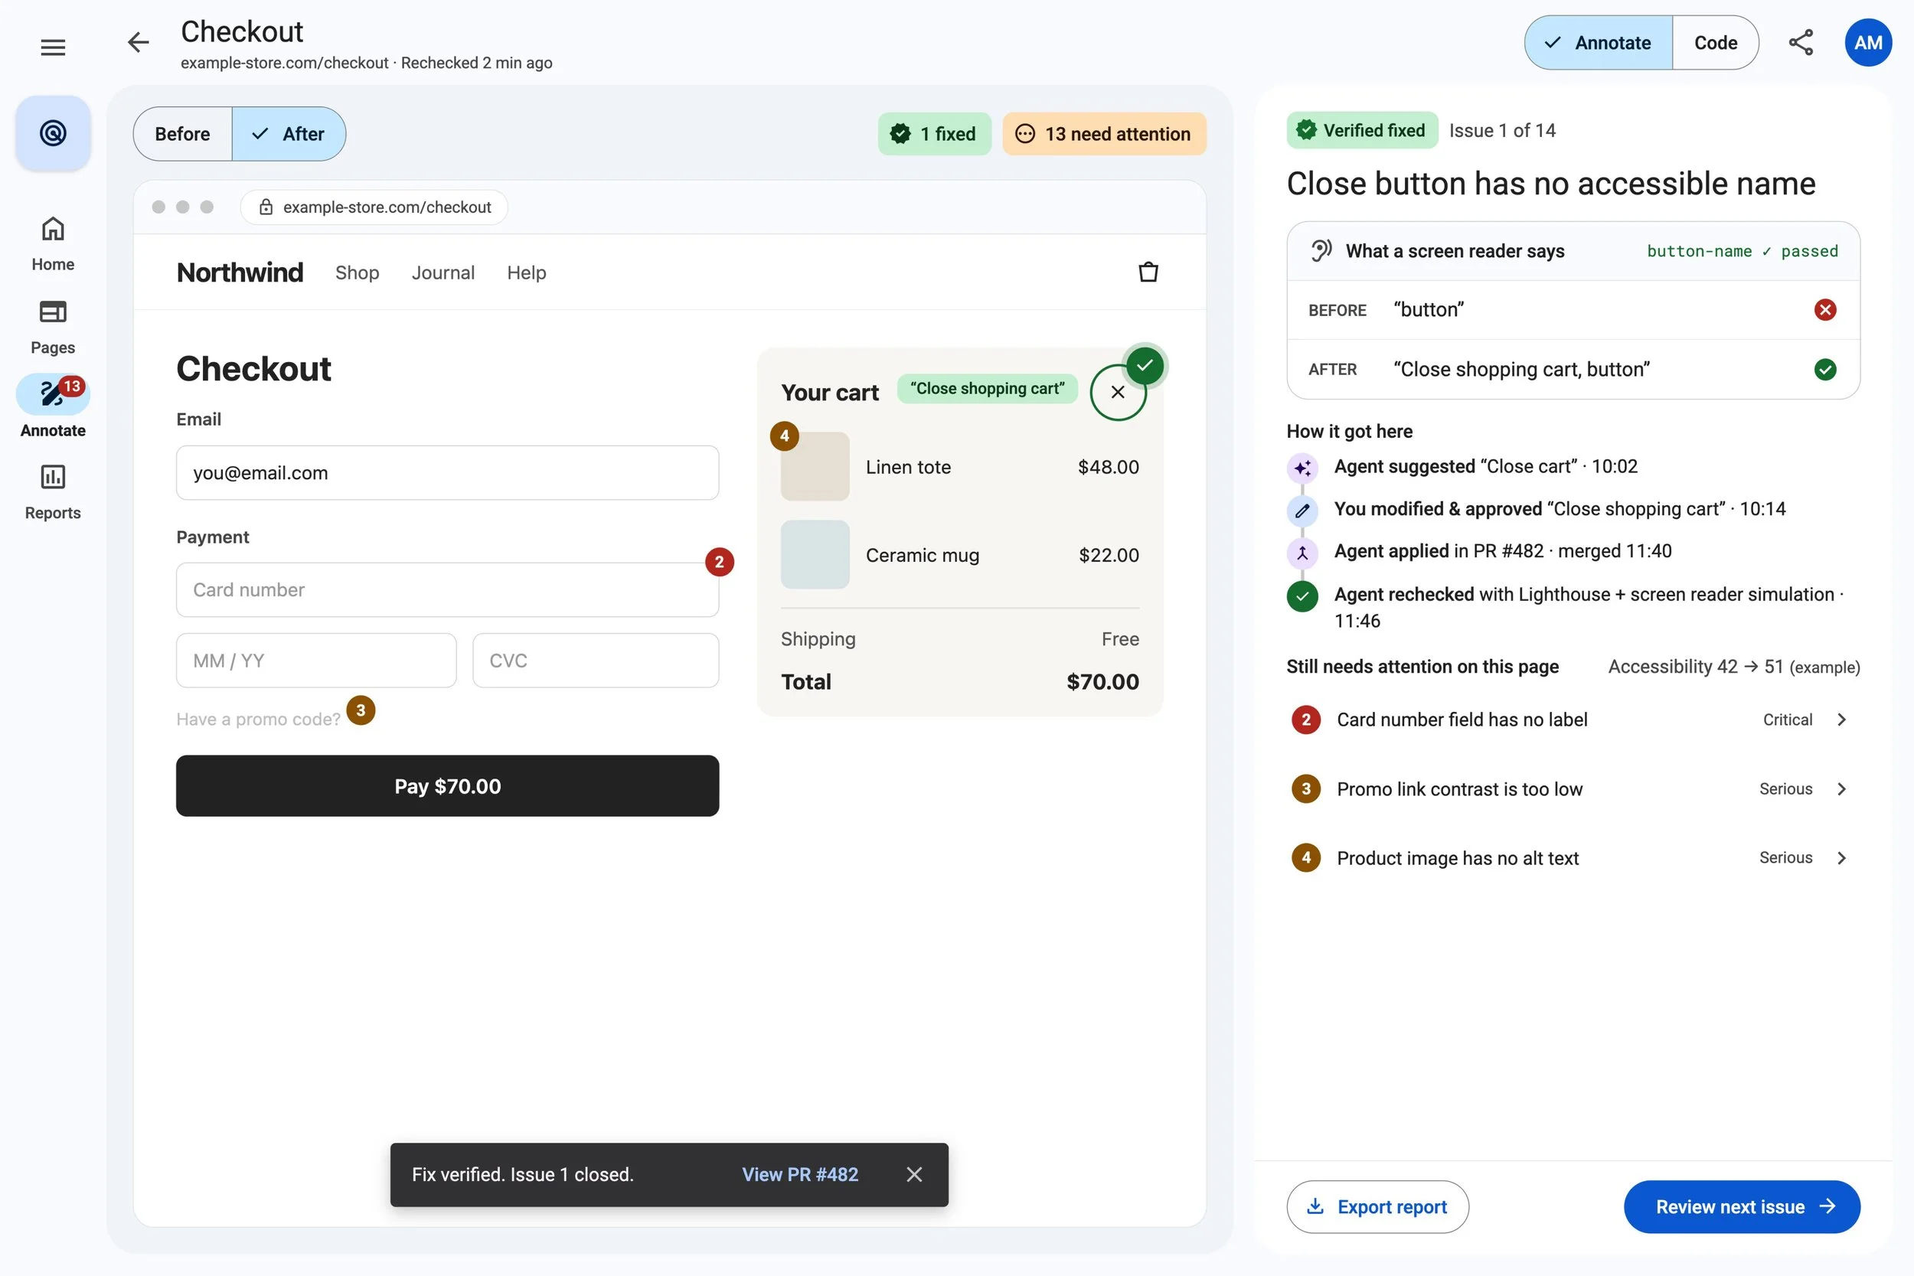Click the CVC field
The image size is (1914, 1276).
pos(596,661)
